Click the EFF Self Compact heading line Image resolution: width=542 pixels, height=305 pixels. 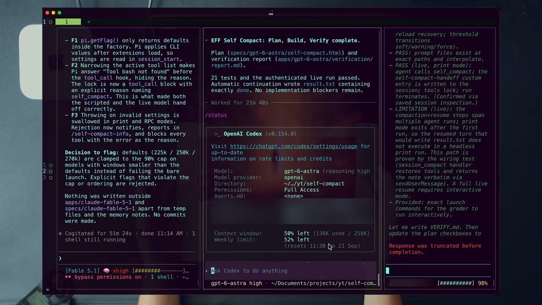285,41
